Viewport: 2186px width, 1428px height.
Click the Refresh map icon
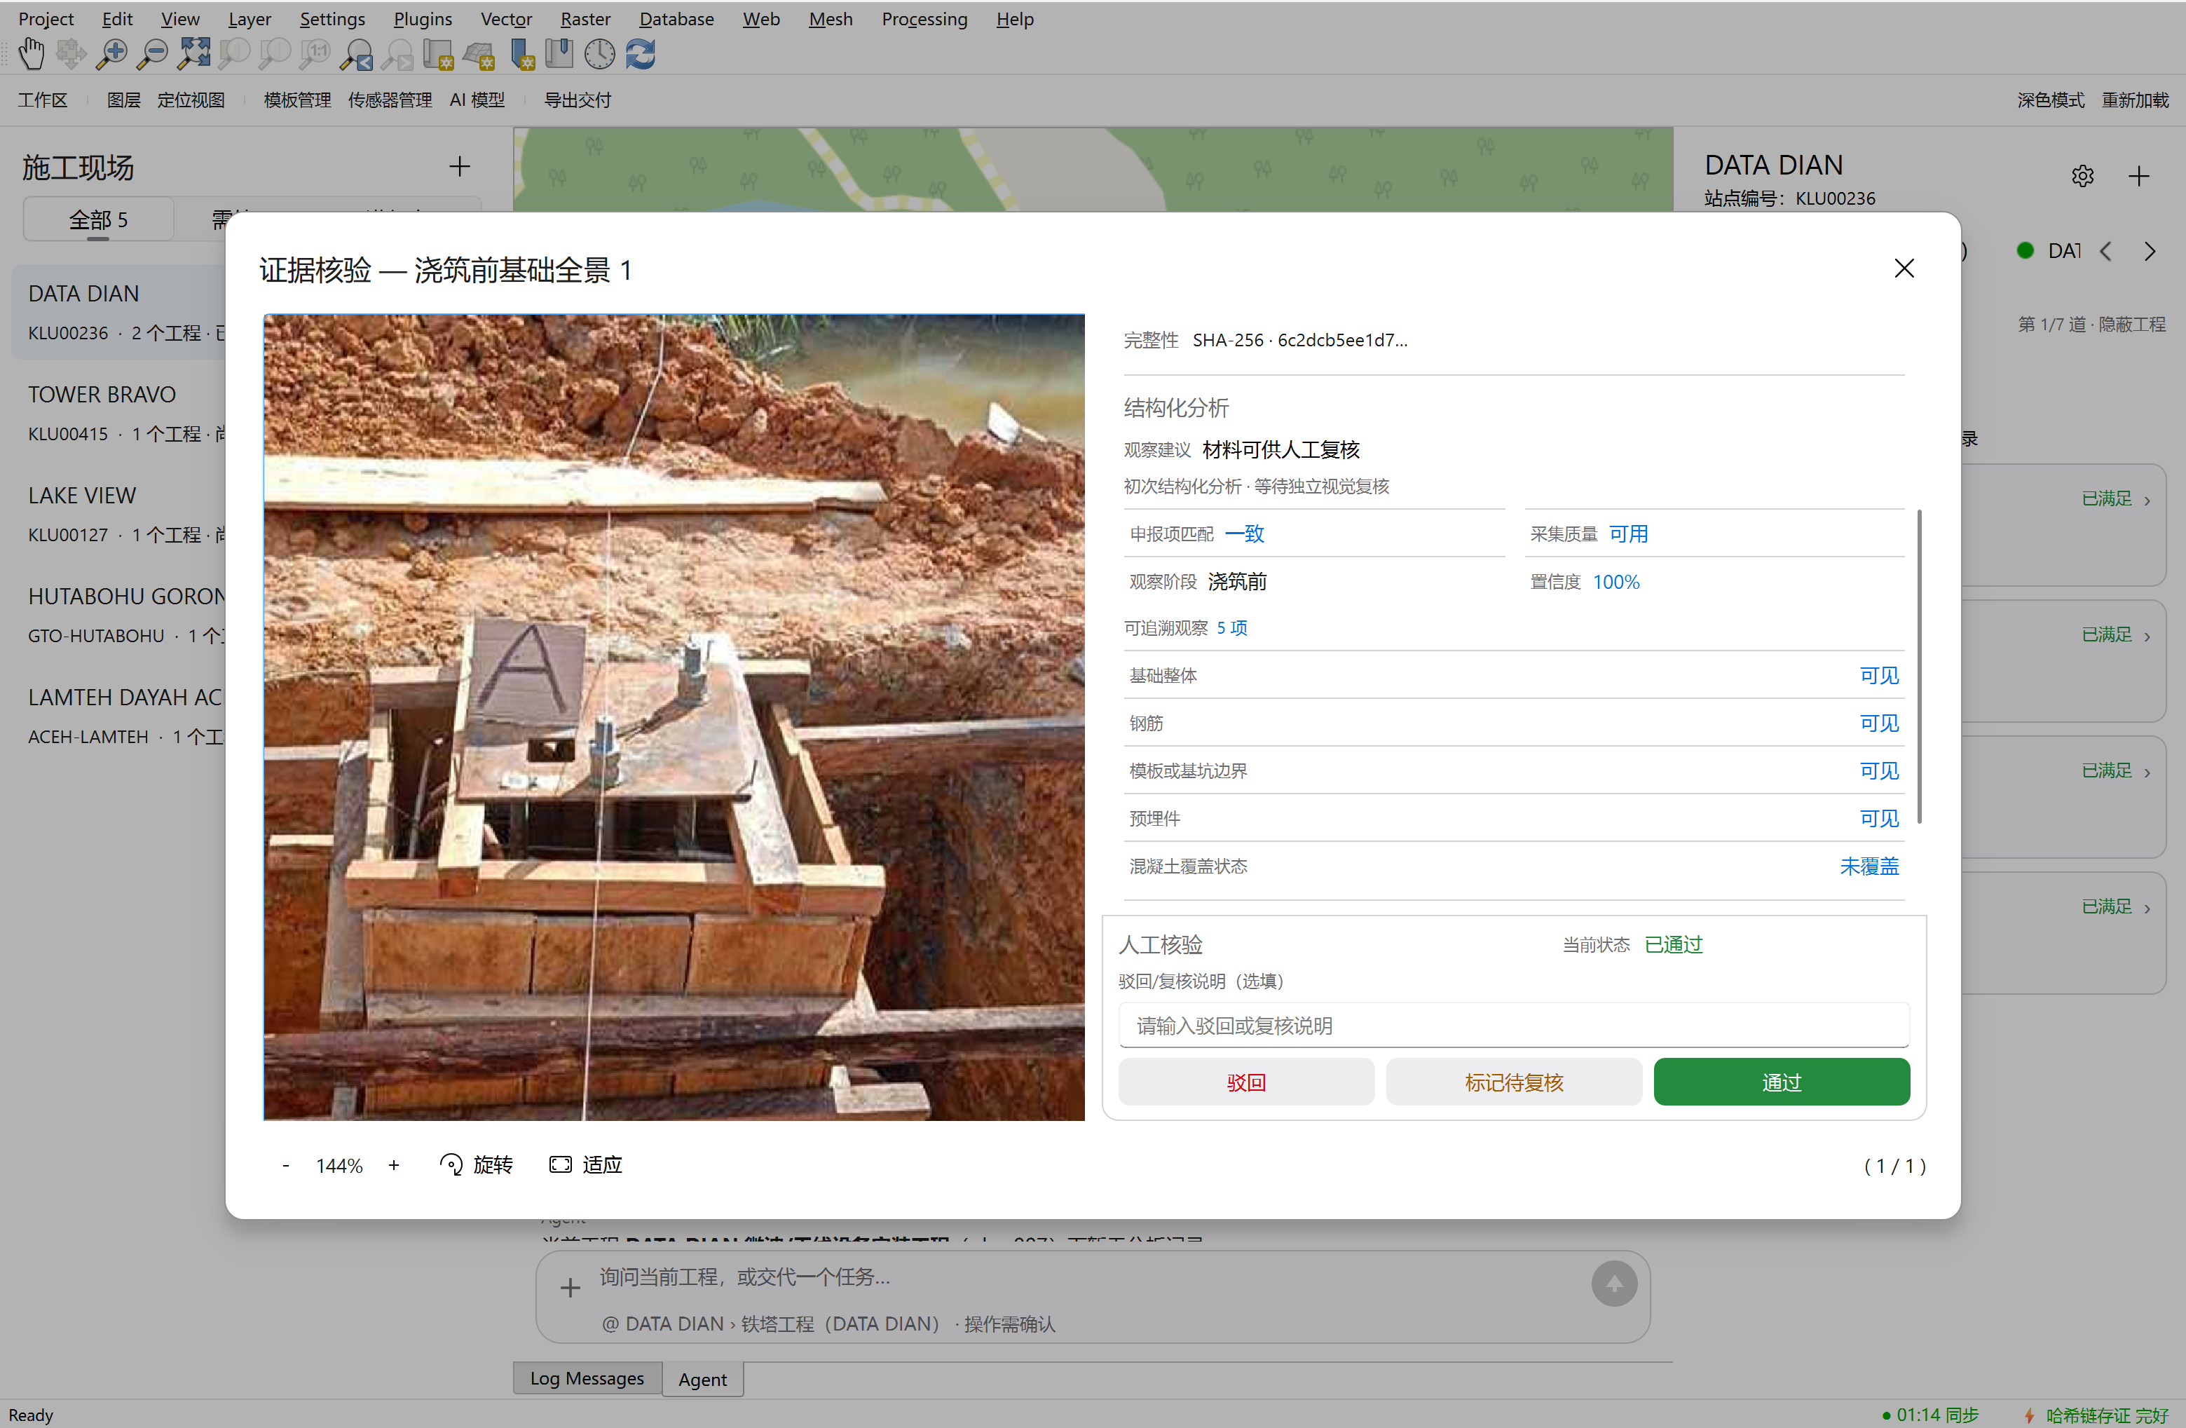click(640, 54)
